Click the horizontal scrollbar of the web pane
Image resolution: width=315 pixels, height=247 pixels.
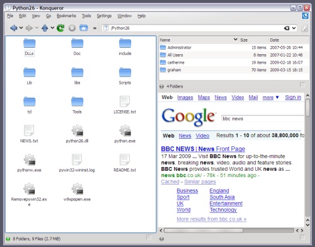click(x=229, y=231)
